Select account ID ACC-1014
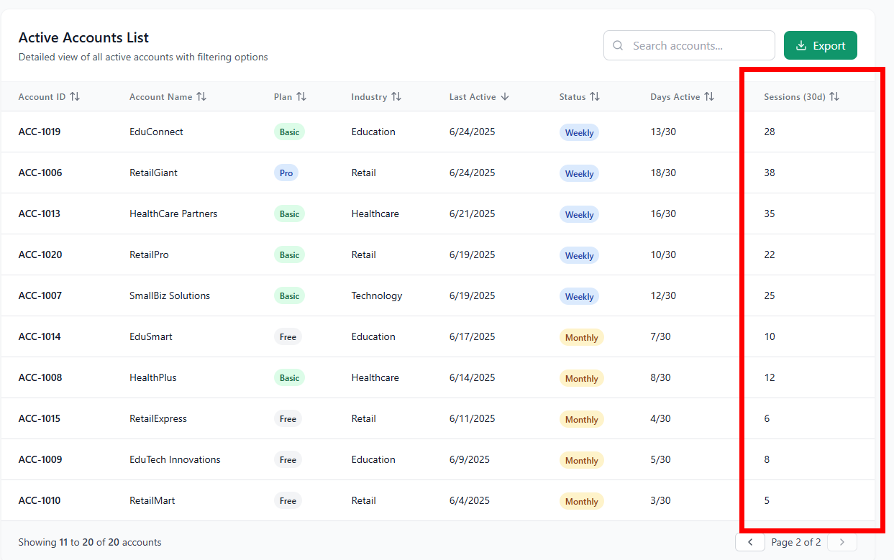 point(40,336)
